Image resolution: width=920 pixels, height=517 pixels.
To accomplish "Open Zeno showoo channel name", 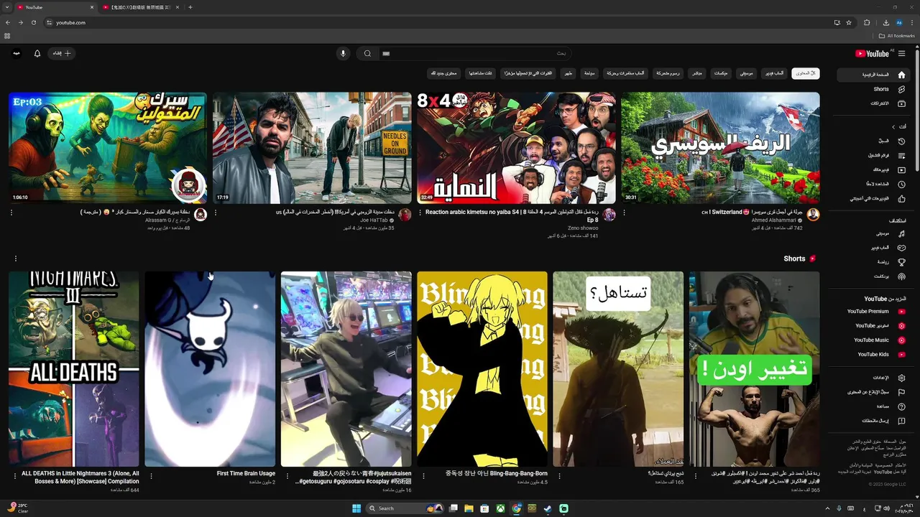I will coord(583,228).
